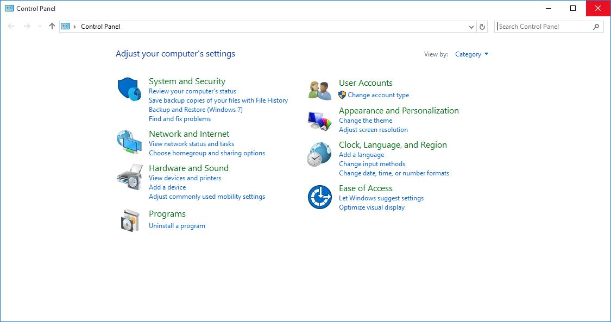Select Adjust screen resolution link
The image size is (611, 322).
(x=373, y=130)
